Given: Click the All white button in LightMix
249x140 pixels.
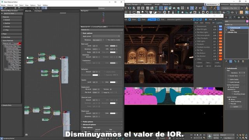Looking at the screenshot, I should click(x=217, y=66).
